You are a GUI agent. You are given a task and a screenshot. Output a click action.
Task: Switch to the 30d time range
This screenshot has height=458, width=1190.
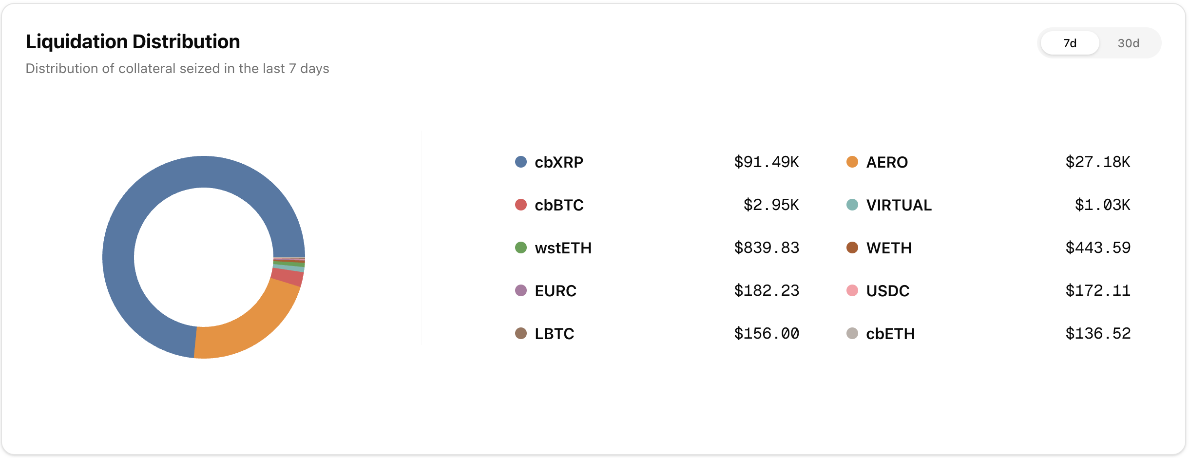coord(1128,43)
